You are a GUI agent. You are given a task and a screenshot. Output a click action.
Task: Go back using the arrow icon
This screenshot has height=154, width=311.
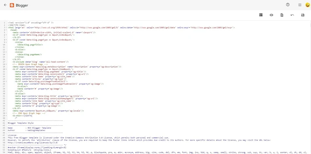[x=5, y=5]
